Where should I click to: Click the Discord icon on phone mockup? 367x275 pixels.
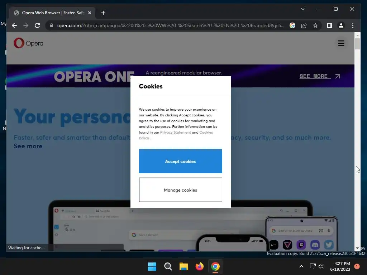[x=315, y=245]
